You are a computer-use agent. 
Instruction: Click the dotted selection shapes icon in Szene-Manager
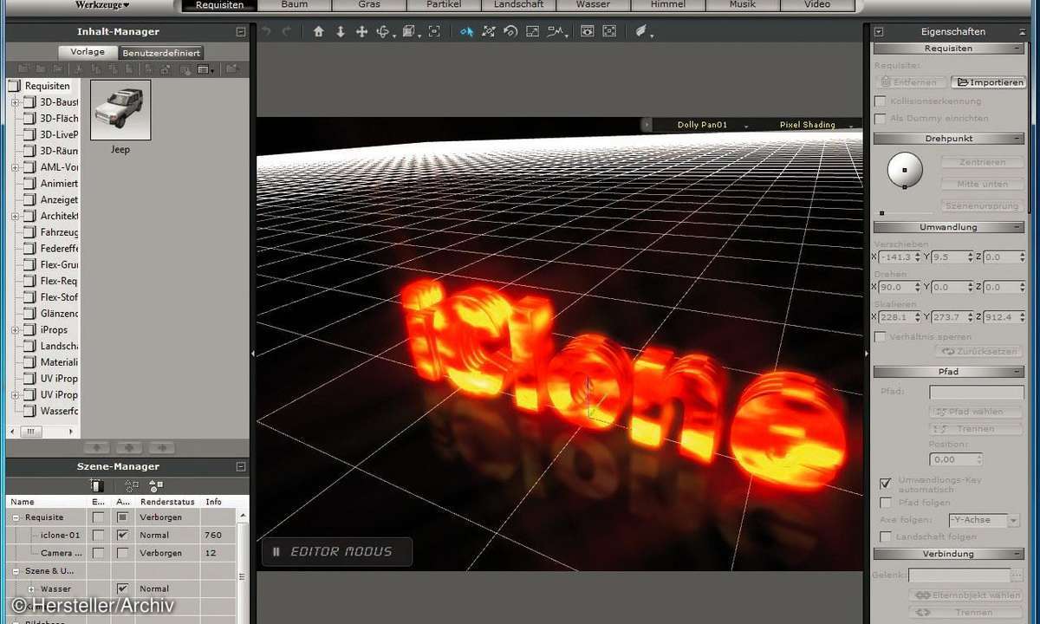(x=131, y=485)
